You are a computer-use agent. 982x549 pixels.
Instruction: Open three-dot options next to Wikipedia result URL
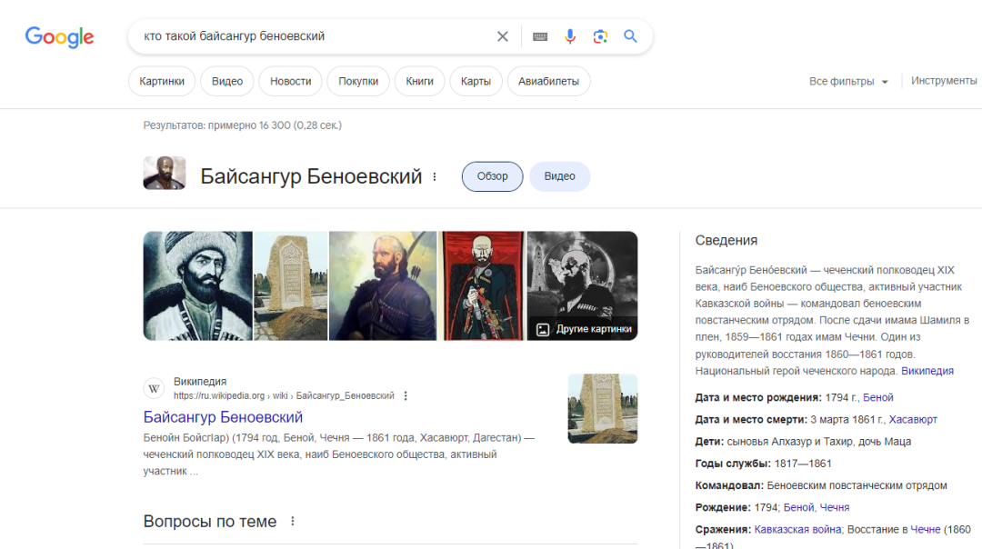point(406,396)
